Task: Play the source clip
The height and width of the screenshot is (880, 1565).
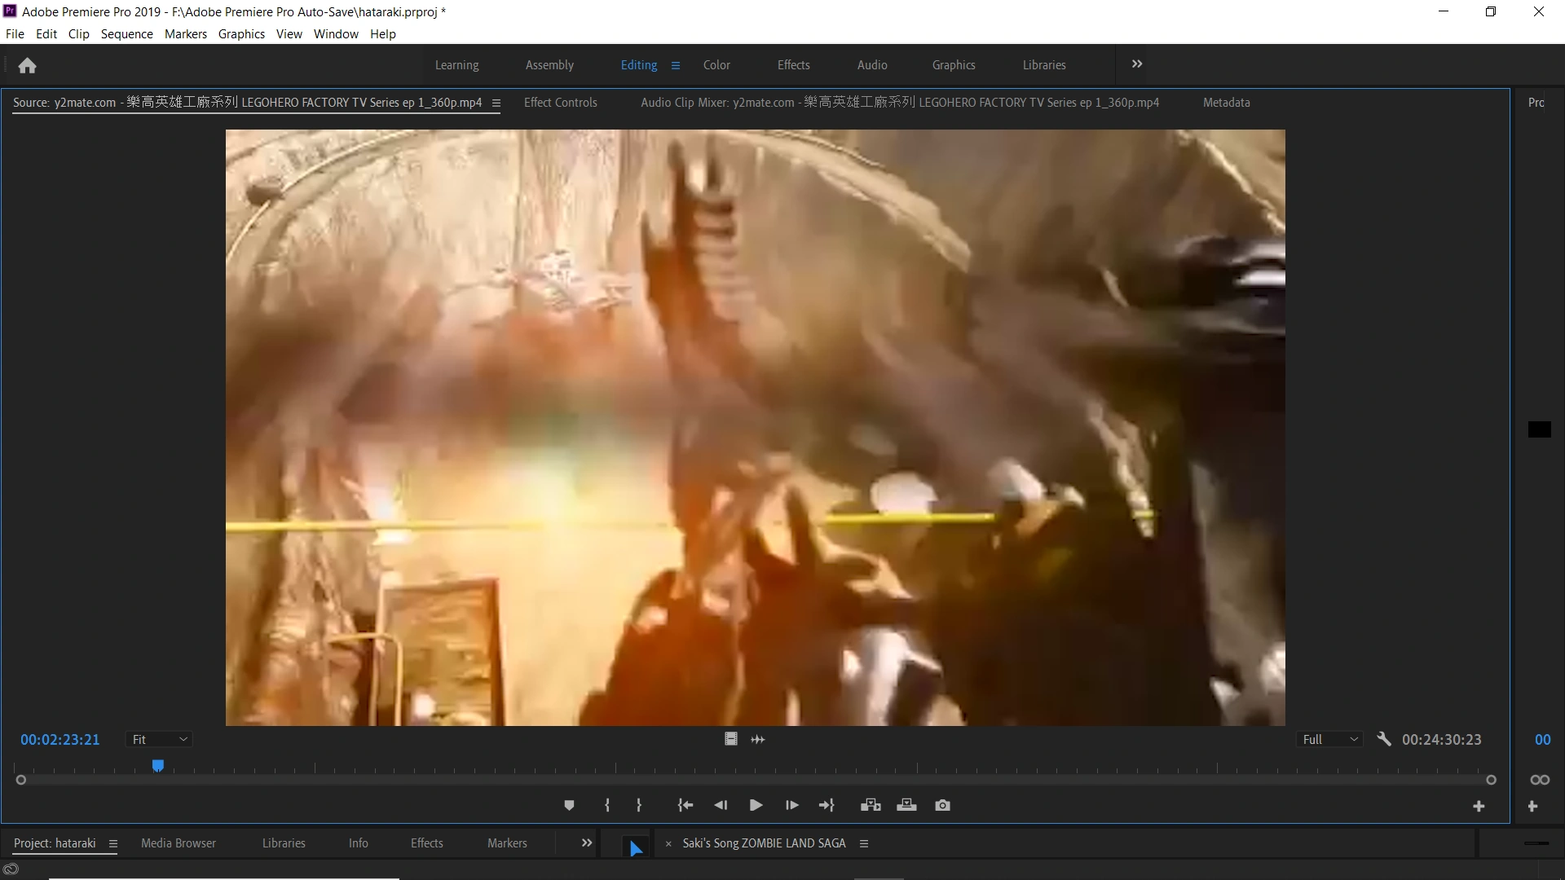Action: [756, 806]
